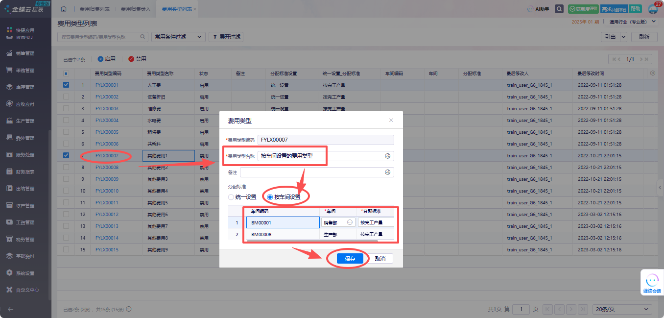Select the 按车间设置 radio button

(269, 197)
